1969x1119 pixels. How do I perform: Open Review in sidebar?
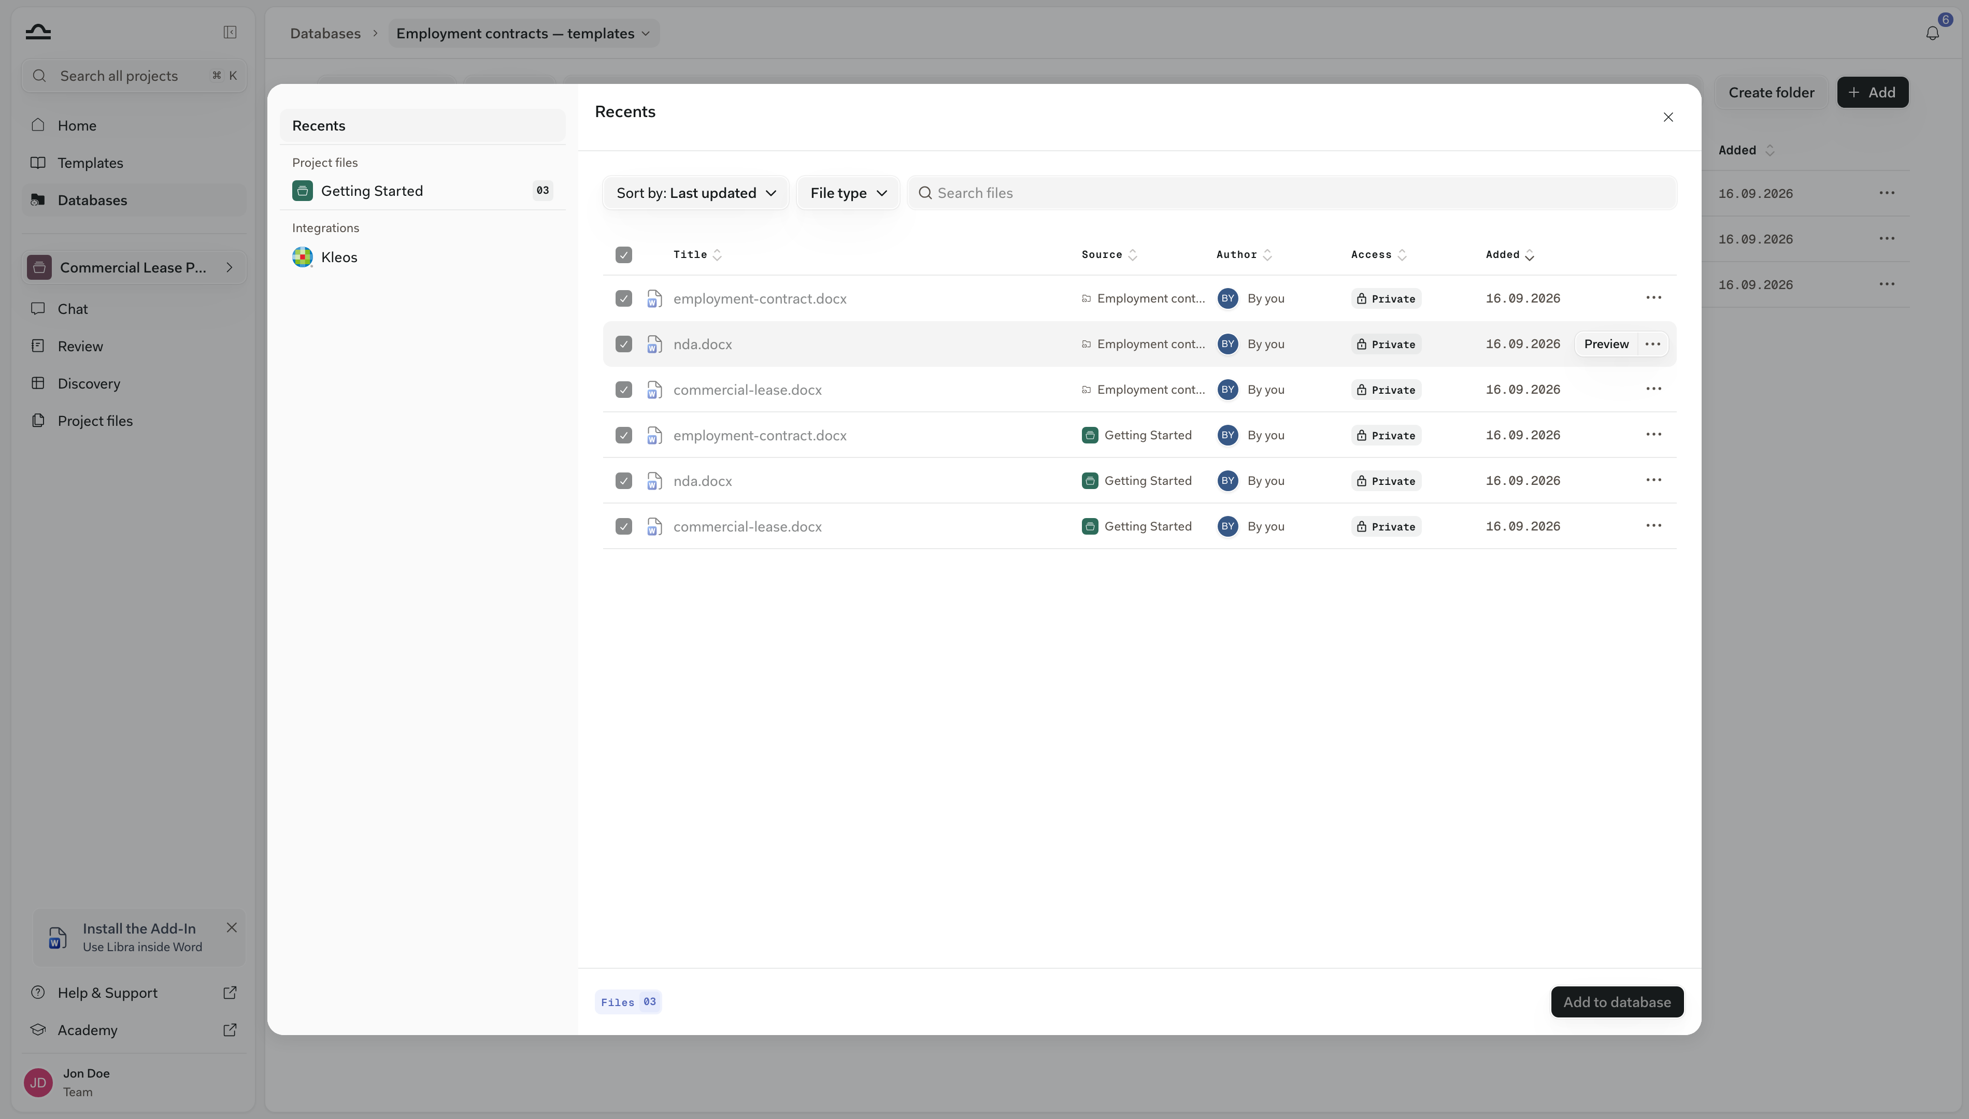pyautogui.click(x=134, y=346)
